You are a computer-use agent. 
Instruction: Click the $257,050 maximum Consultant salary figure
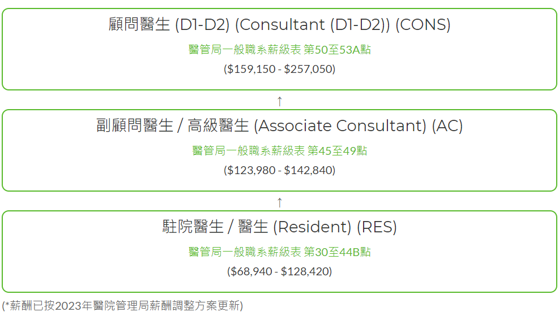(x=308, y=68)
